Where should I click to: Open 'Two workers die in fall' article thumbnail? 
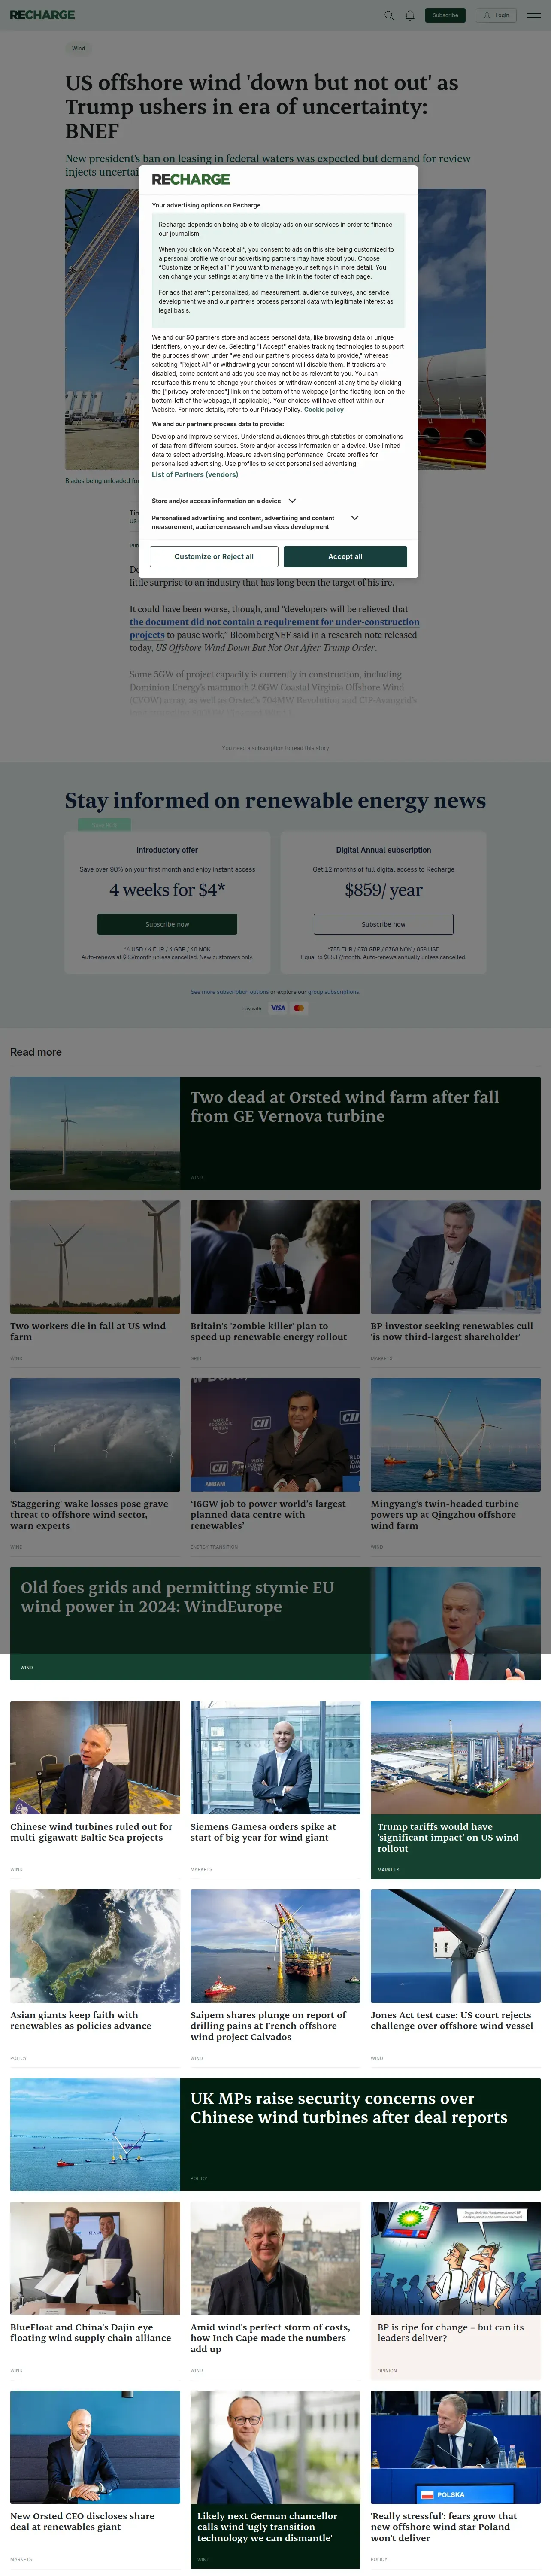(x=95, y=1257)
